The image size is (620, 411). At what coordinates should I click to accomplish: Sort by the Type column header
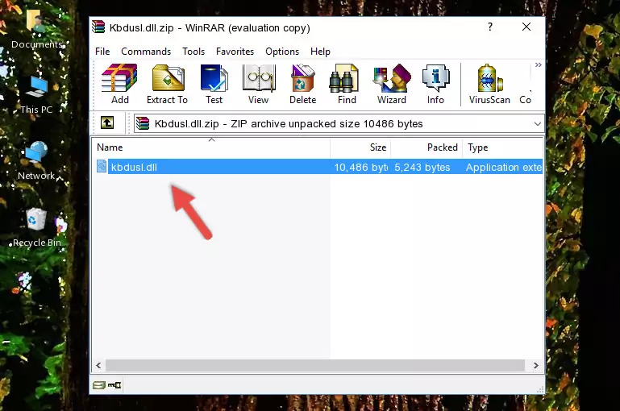tap(503, 147)
